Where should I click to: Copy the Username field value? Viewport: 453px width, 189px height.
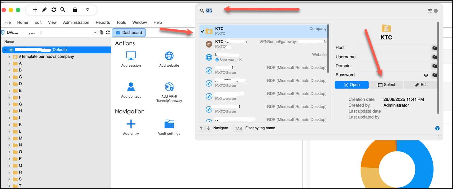tap(434, 57)
